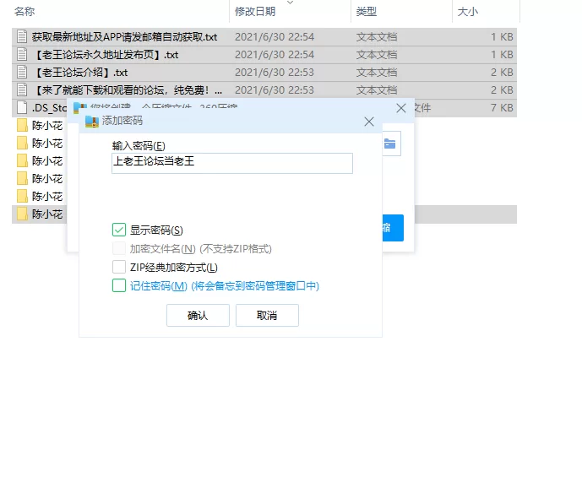Confirm the password with 确认 button
Screen dimensions: 582x477
coord(198,315)
